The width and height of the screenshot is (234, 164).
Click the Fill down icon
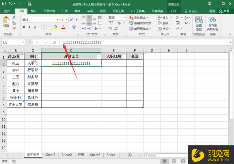point(178,23)
